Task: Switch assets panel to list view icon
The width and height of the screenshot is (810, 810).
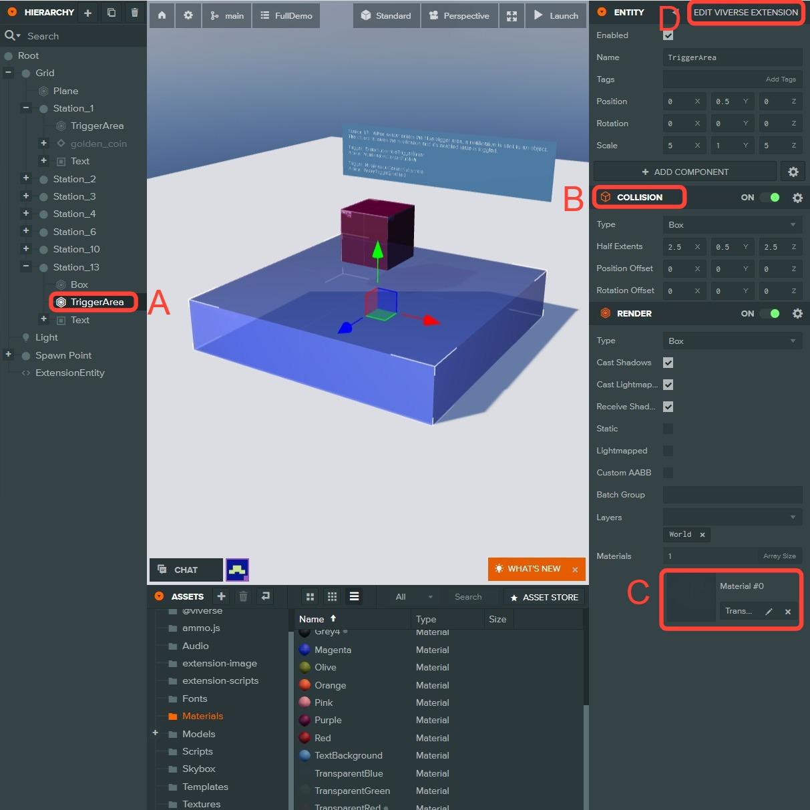Action: pos(354,596)
